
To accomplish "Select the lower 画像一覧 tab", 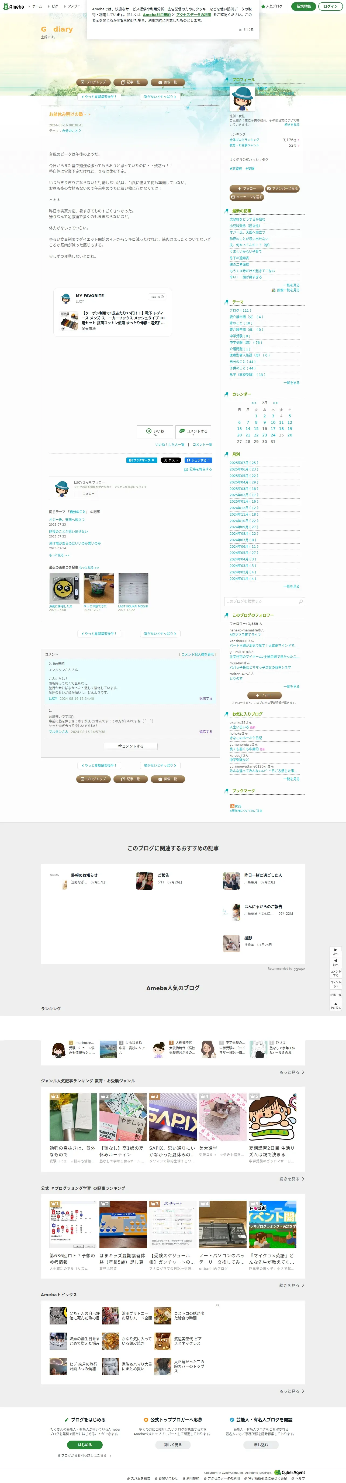I will (168, 779).
